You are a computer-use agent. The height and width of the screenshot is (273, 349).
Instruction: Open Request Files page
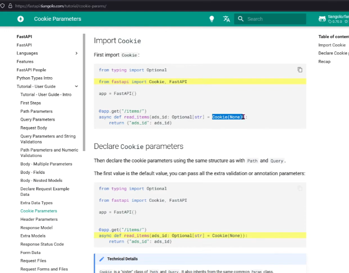[x=33, y=261]
